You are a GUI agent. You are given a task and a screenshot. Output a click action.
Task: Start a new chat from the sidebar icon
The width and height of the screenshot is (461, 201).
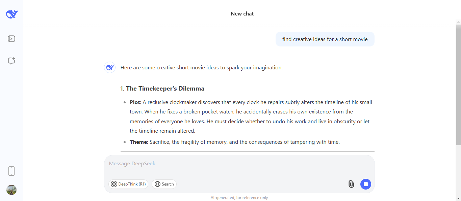point(11,61)
